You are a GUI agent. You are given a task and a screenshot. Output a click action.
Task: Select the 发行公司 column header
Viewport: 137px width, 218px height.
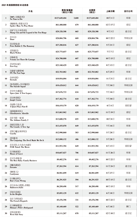click(x=128, y=11)
